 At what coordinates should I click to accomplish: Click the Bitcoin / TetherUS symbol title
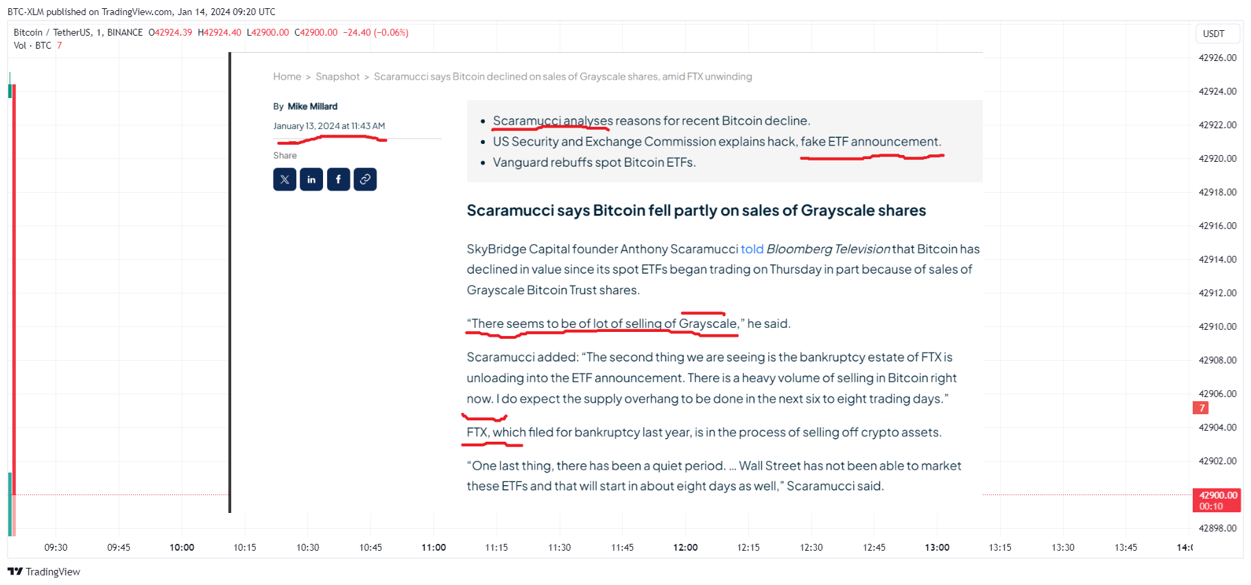(78, 32)
